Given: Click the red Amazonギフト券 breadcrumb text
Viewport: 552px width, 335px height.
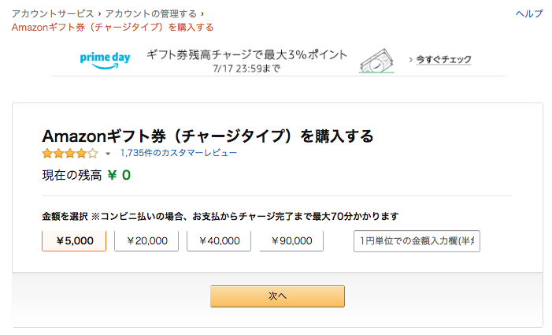Looking at the screenshot, I should [x=113, y=28].
